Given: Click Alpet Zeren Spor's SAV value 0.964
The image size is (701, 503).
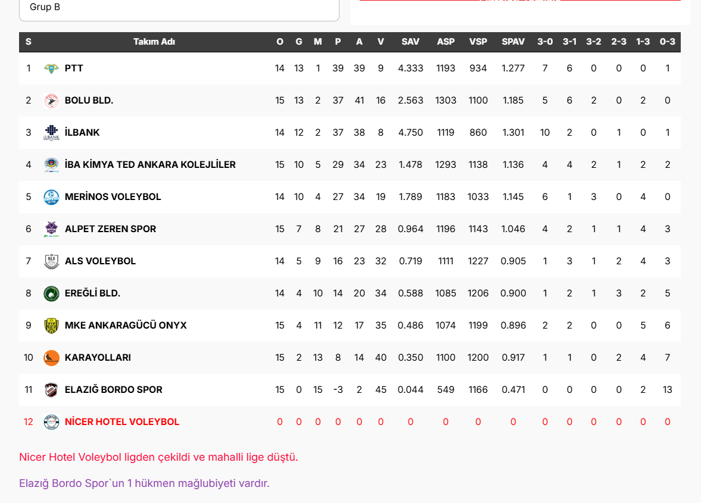Looking at the screenshot, I should click(410, 229).
